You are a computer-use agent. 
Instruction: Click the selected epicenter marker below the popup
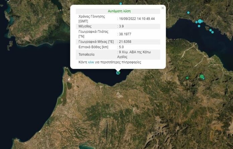[x=118, y=72]
